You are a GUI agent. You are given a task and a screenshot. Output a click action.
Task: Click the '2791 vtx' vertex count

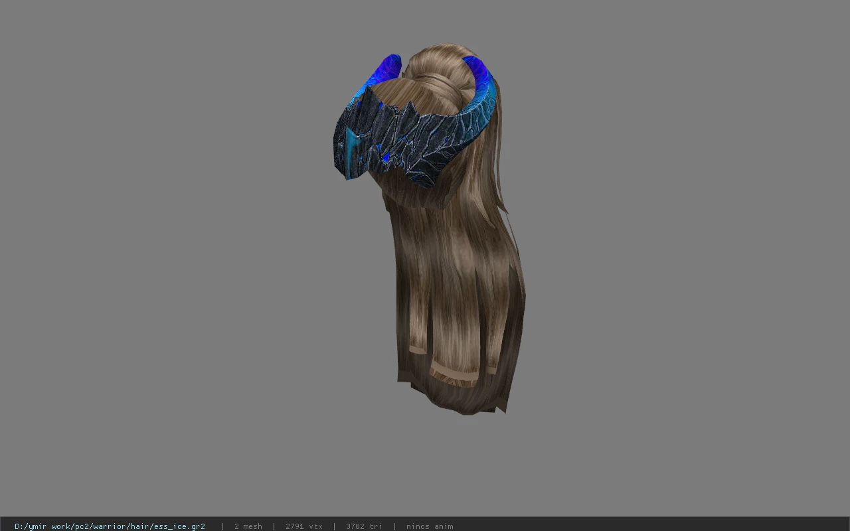(303, 526)
